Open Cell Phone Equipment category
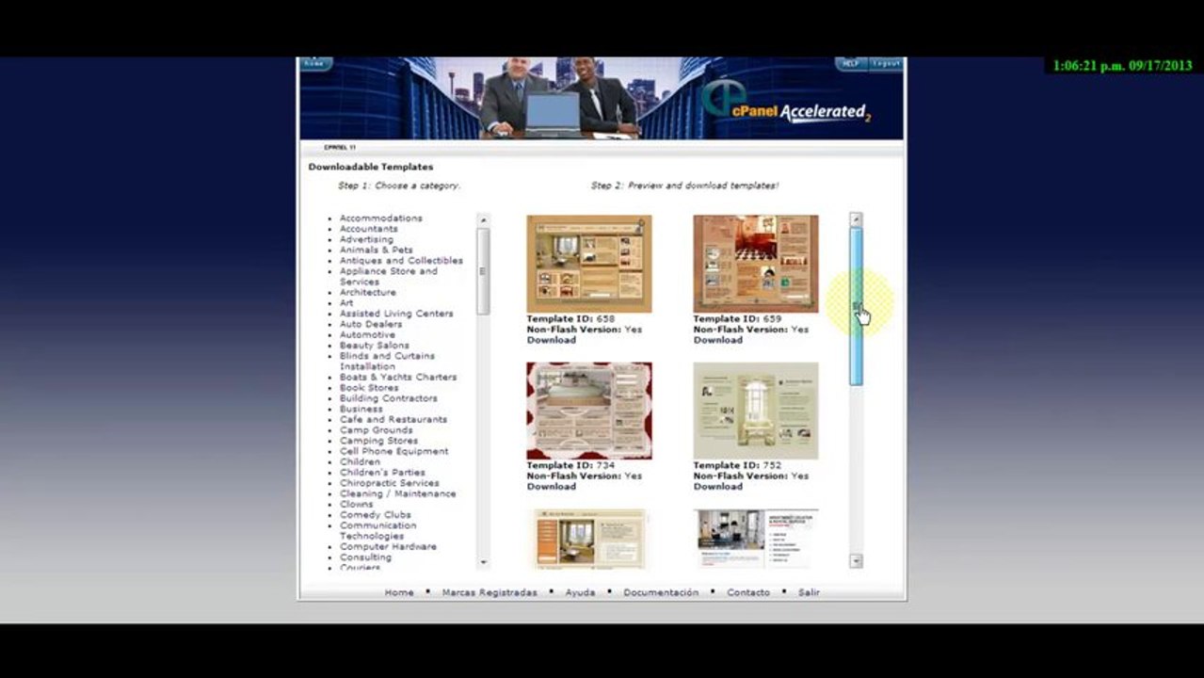The image size is (1204, 678). 394,451
